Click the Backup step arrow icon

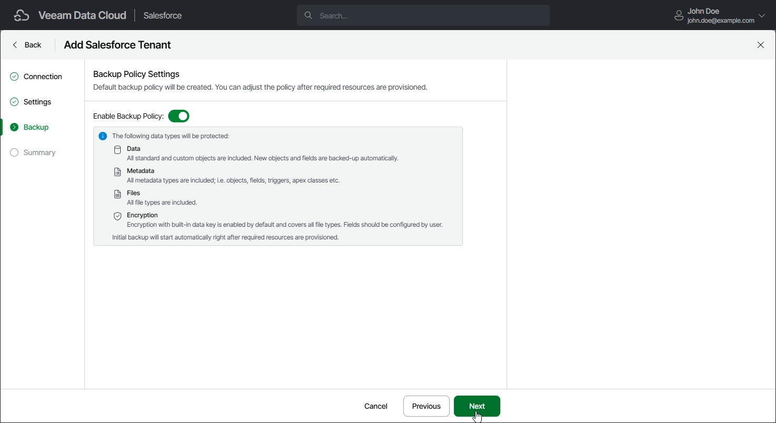pyautogui.click(x=14, y=127)
